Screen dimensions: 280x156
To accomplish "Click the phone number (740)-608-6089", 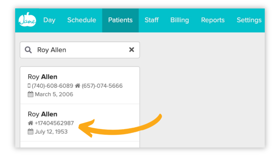I will point(52,86).
